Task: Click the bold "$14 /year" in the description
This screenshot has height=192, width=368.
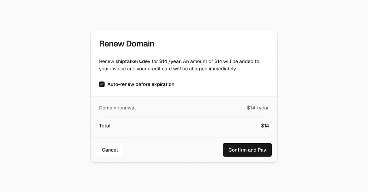Action: coord(170,61)
